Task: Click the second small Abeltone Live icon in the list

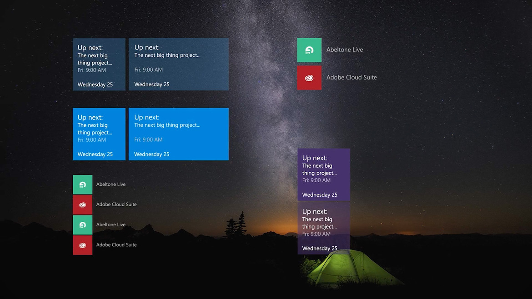Action: (82, 225)
